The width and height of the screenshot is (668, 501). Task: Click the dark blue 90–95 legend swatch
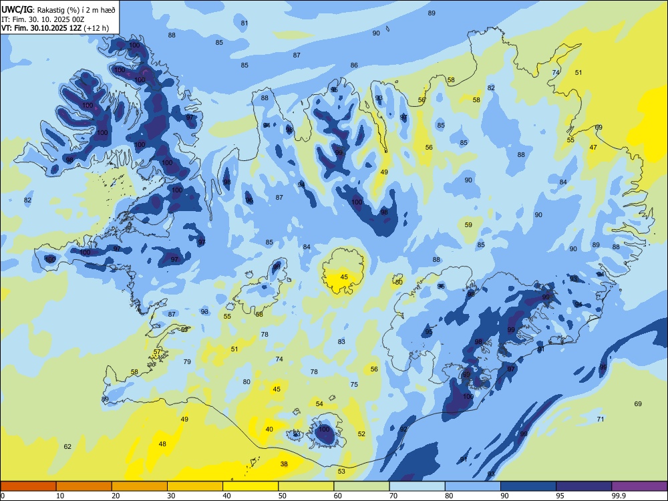point(528,486)
